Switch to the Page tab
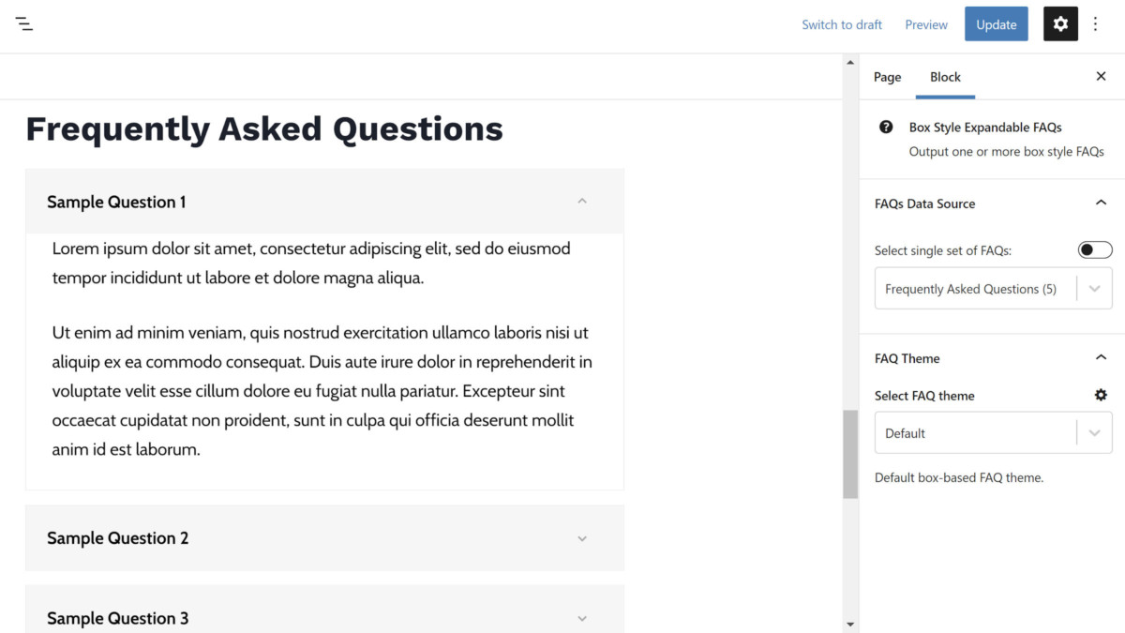Viewport: 1125px width, 633px height. 887,77
